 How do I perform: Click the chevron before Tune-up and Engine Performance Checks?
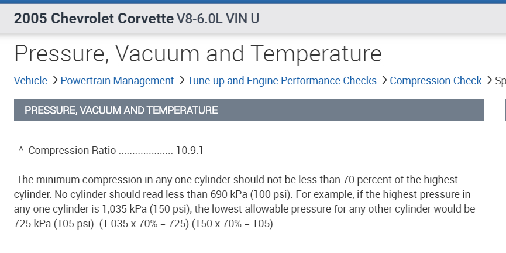click(182, 80)
